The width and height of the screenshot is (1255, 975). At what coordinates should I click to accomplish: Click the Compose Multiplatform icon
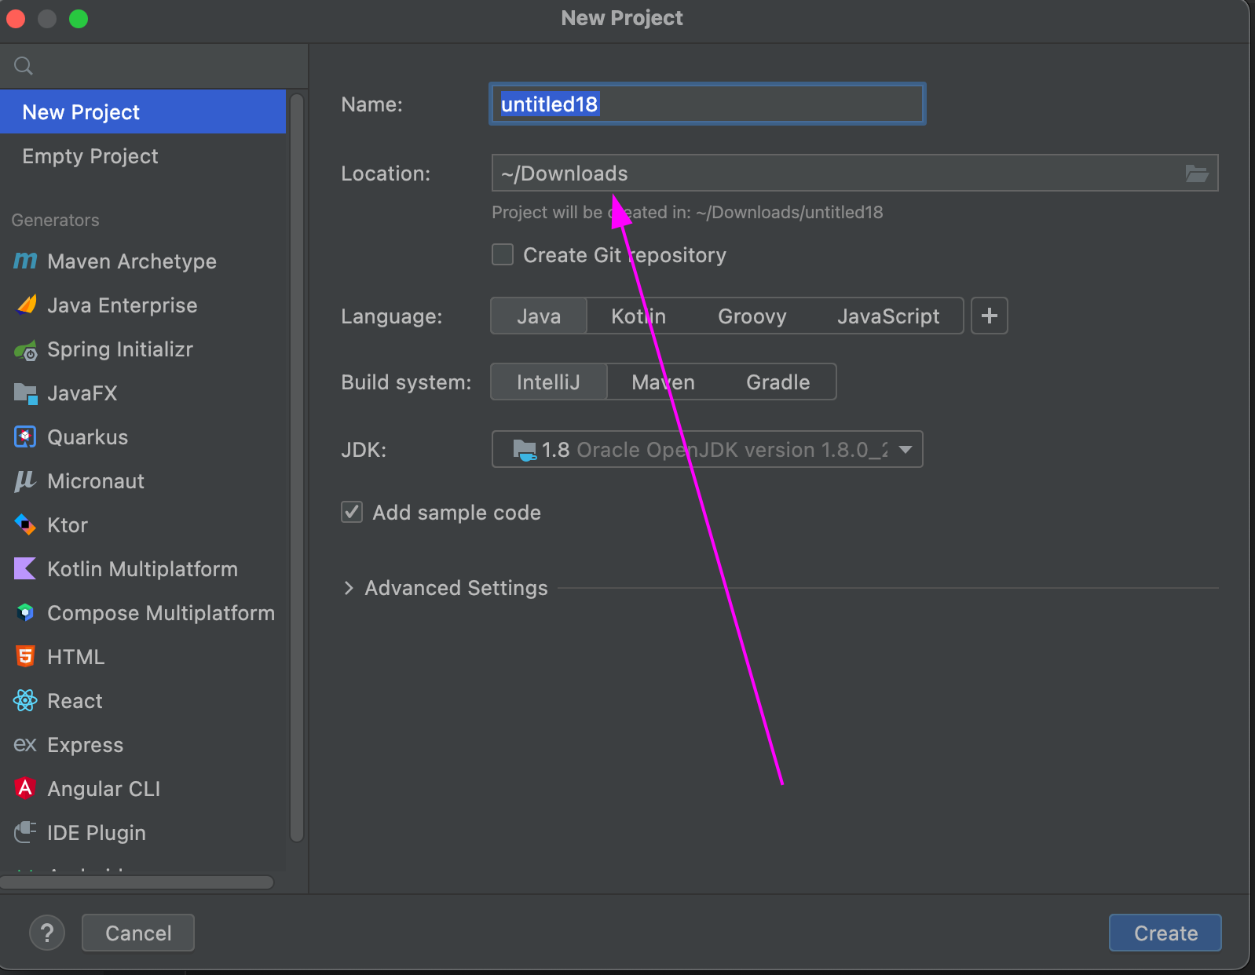click(x=25, y=612)
